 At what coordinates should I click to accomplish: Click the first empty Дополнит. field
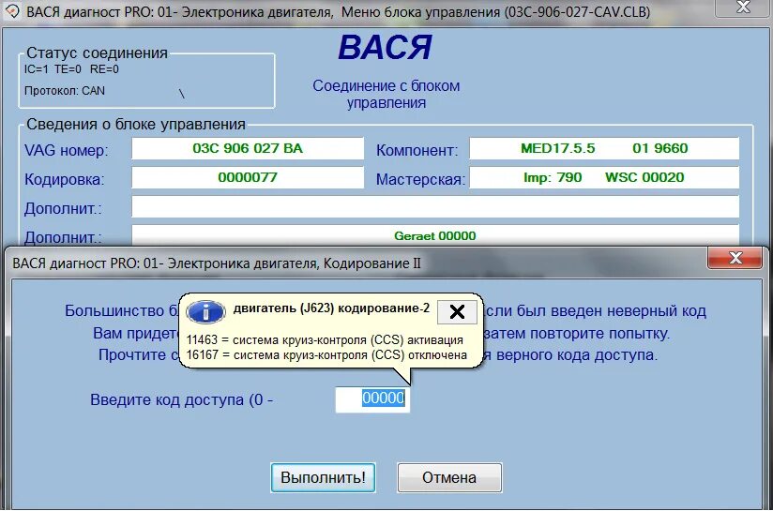[x=435, y=206]
